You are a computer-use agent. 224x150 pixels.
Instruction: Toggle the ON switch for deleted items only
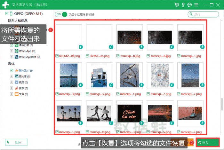[x=61, y=14]
